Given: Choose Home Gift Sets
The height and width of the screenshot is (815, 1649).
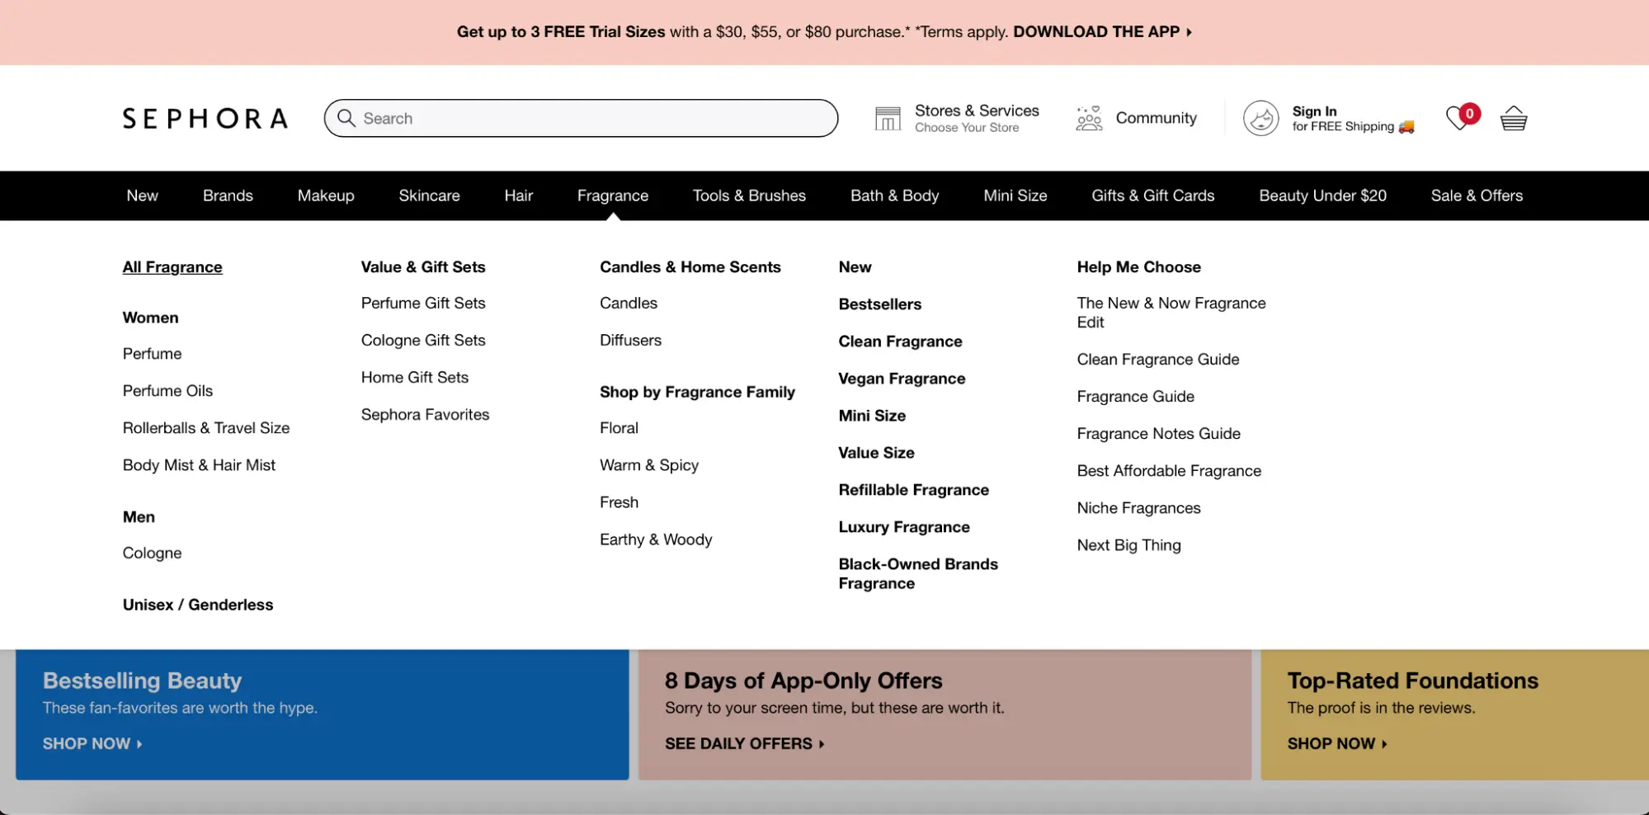Looking at the screenshot, I should (415, 378).
